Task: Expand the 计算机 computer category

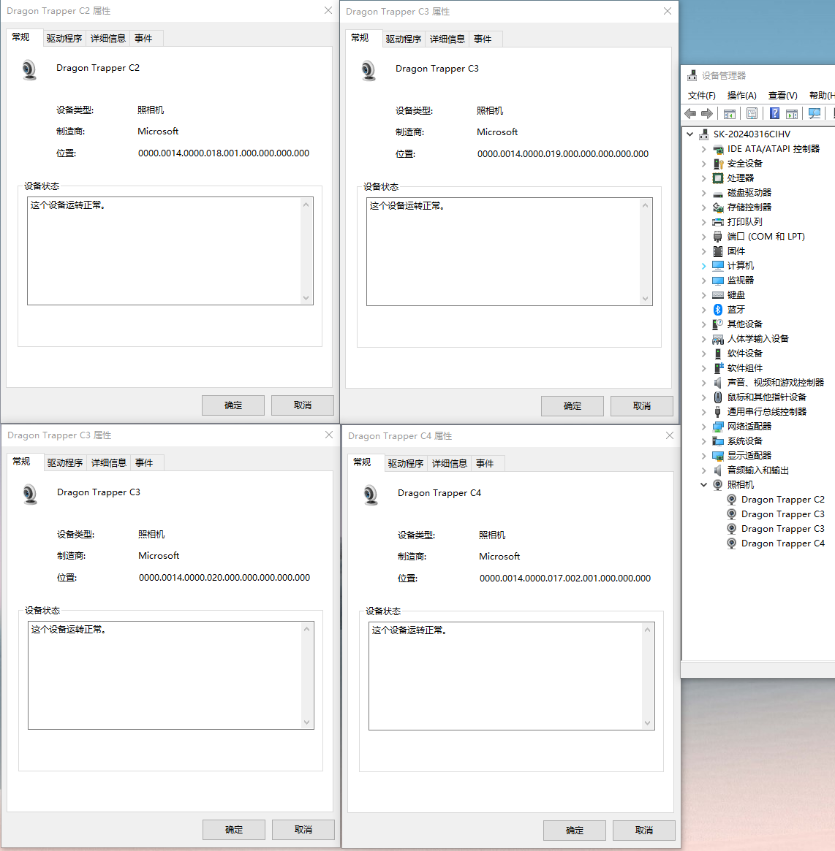Action: (x=703, y=266)
